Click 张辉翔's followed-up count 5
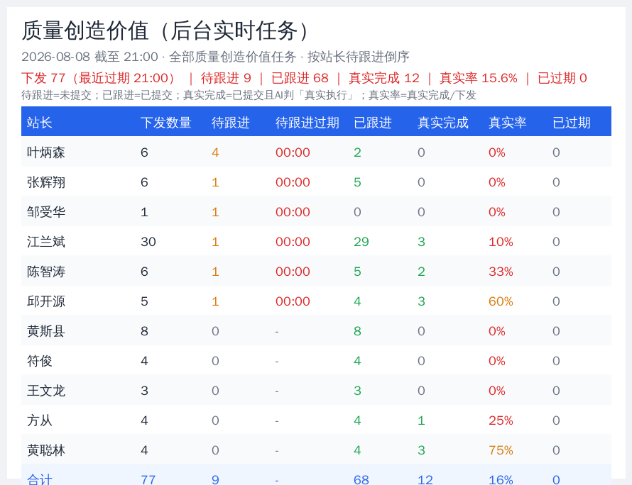Screen dimensions: 632x485 tap(357, 182)
